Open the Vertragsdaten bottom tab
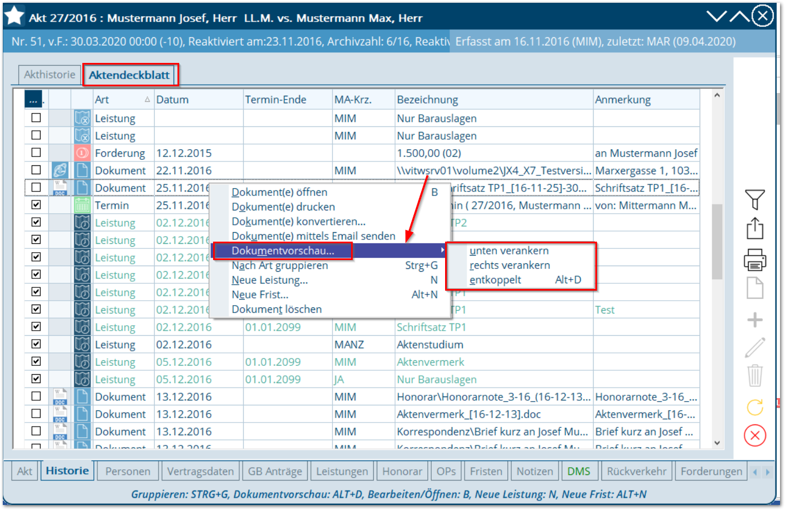785x510 pixels. 200,472
